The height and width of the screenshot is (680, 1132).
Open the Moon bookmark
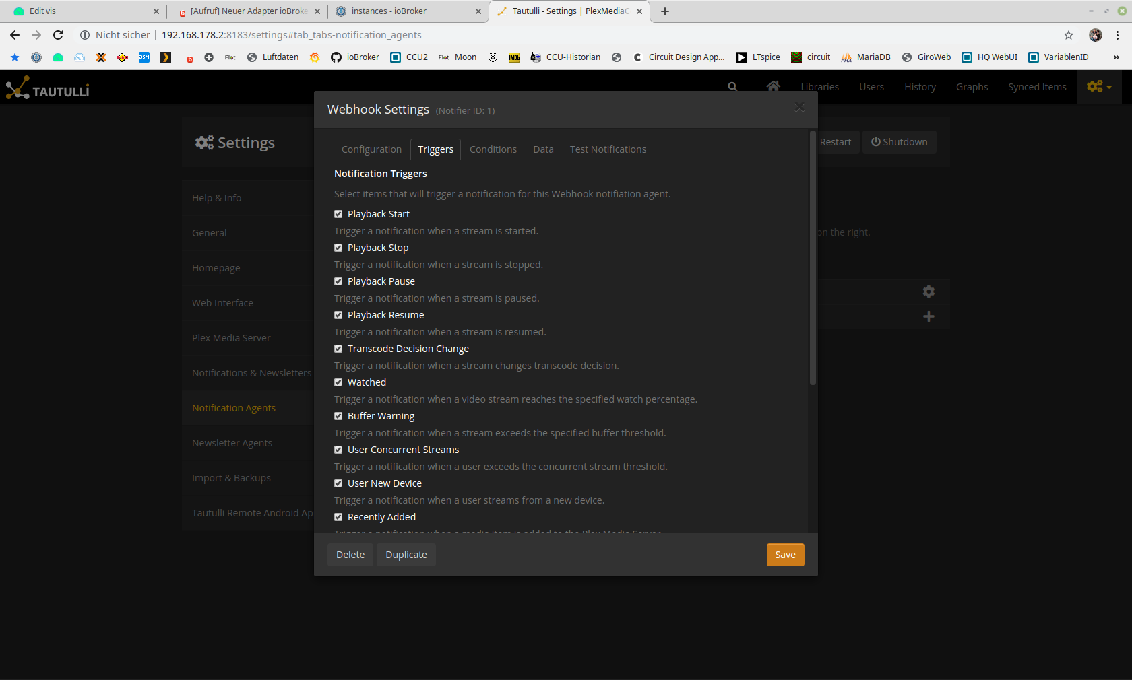click(x=458, y=57)
